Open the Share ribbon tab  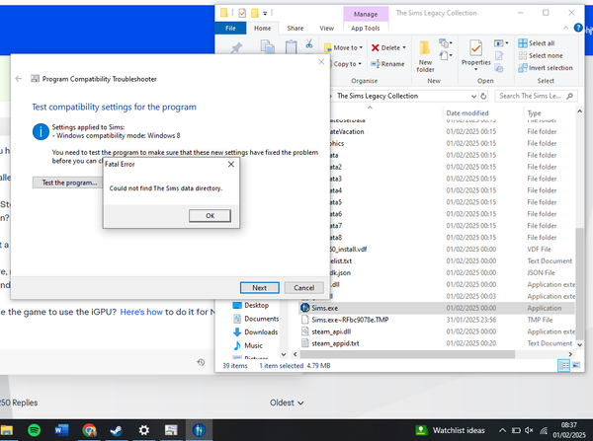coord(296,30)
